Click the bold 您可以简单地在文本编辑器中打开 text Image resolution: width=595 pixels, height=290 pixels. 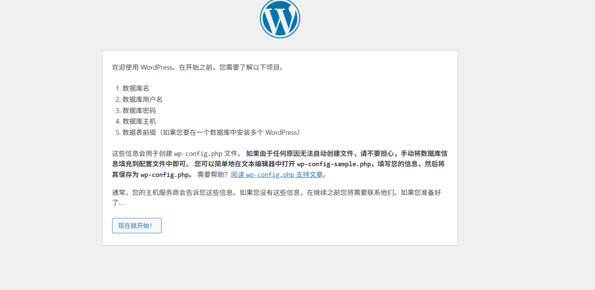245,164
